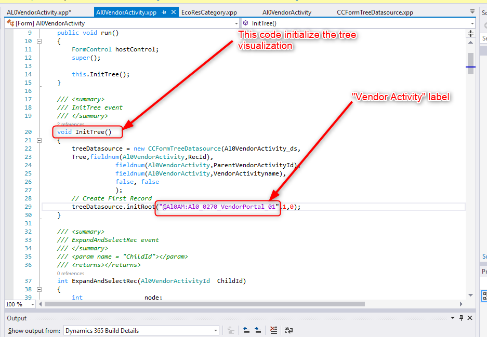This screenshot has width=487, height=337.
Task: Click 'treeDatasource.initRoot' on line 29
Action: (113, 207)
